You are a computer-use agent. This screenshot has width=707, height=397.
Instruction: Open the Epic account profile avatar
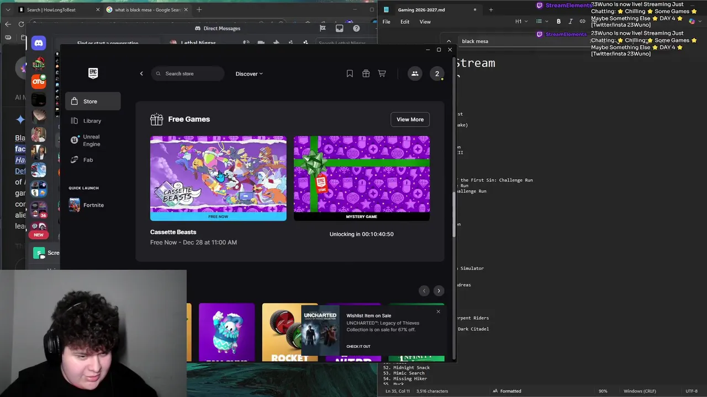click(437, 73)
